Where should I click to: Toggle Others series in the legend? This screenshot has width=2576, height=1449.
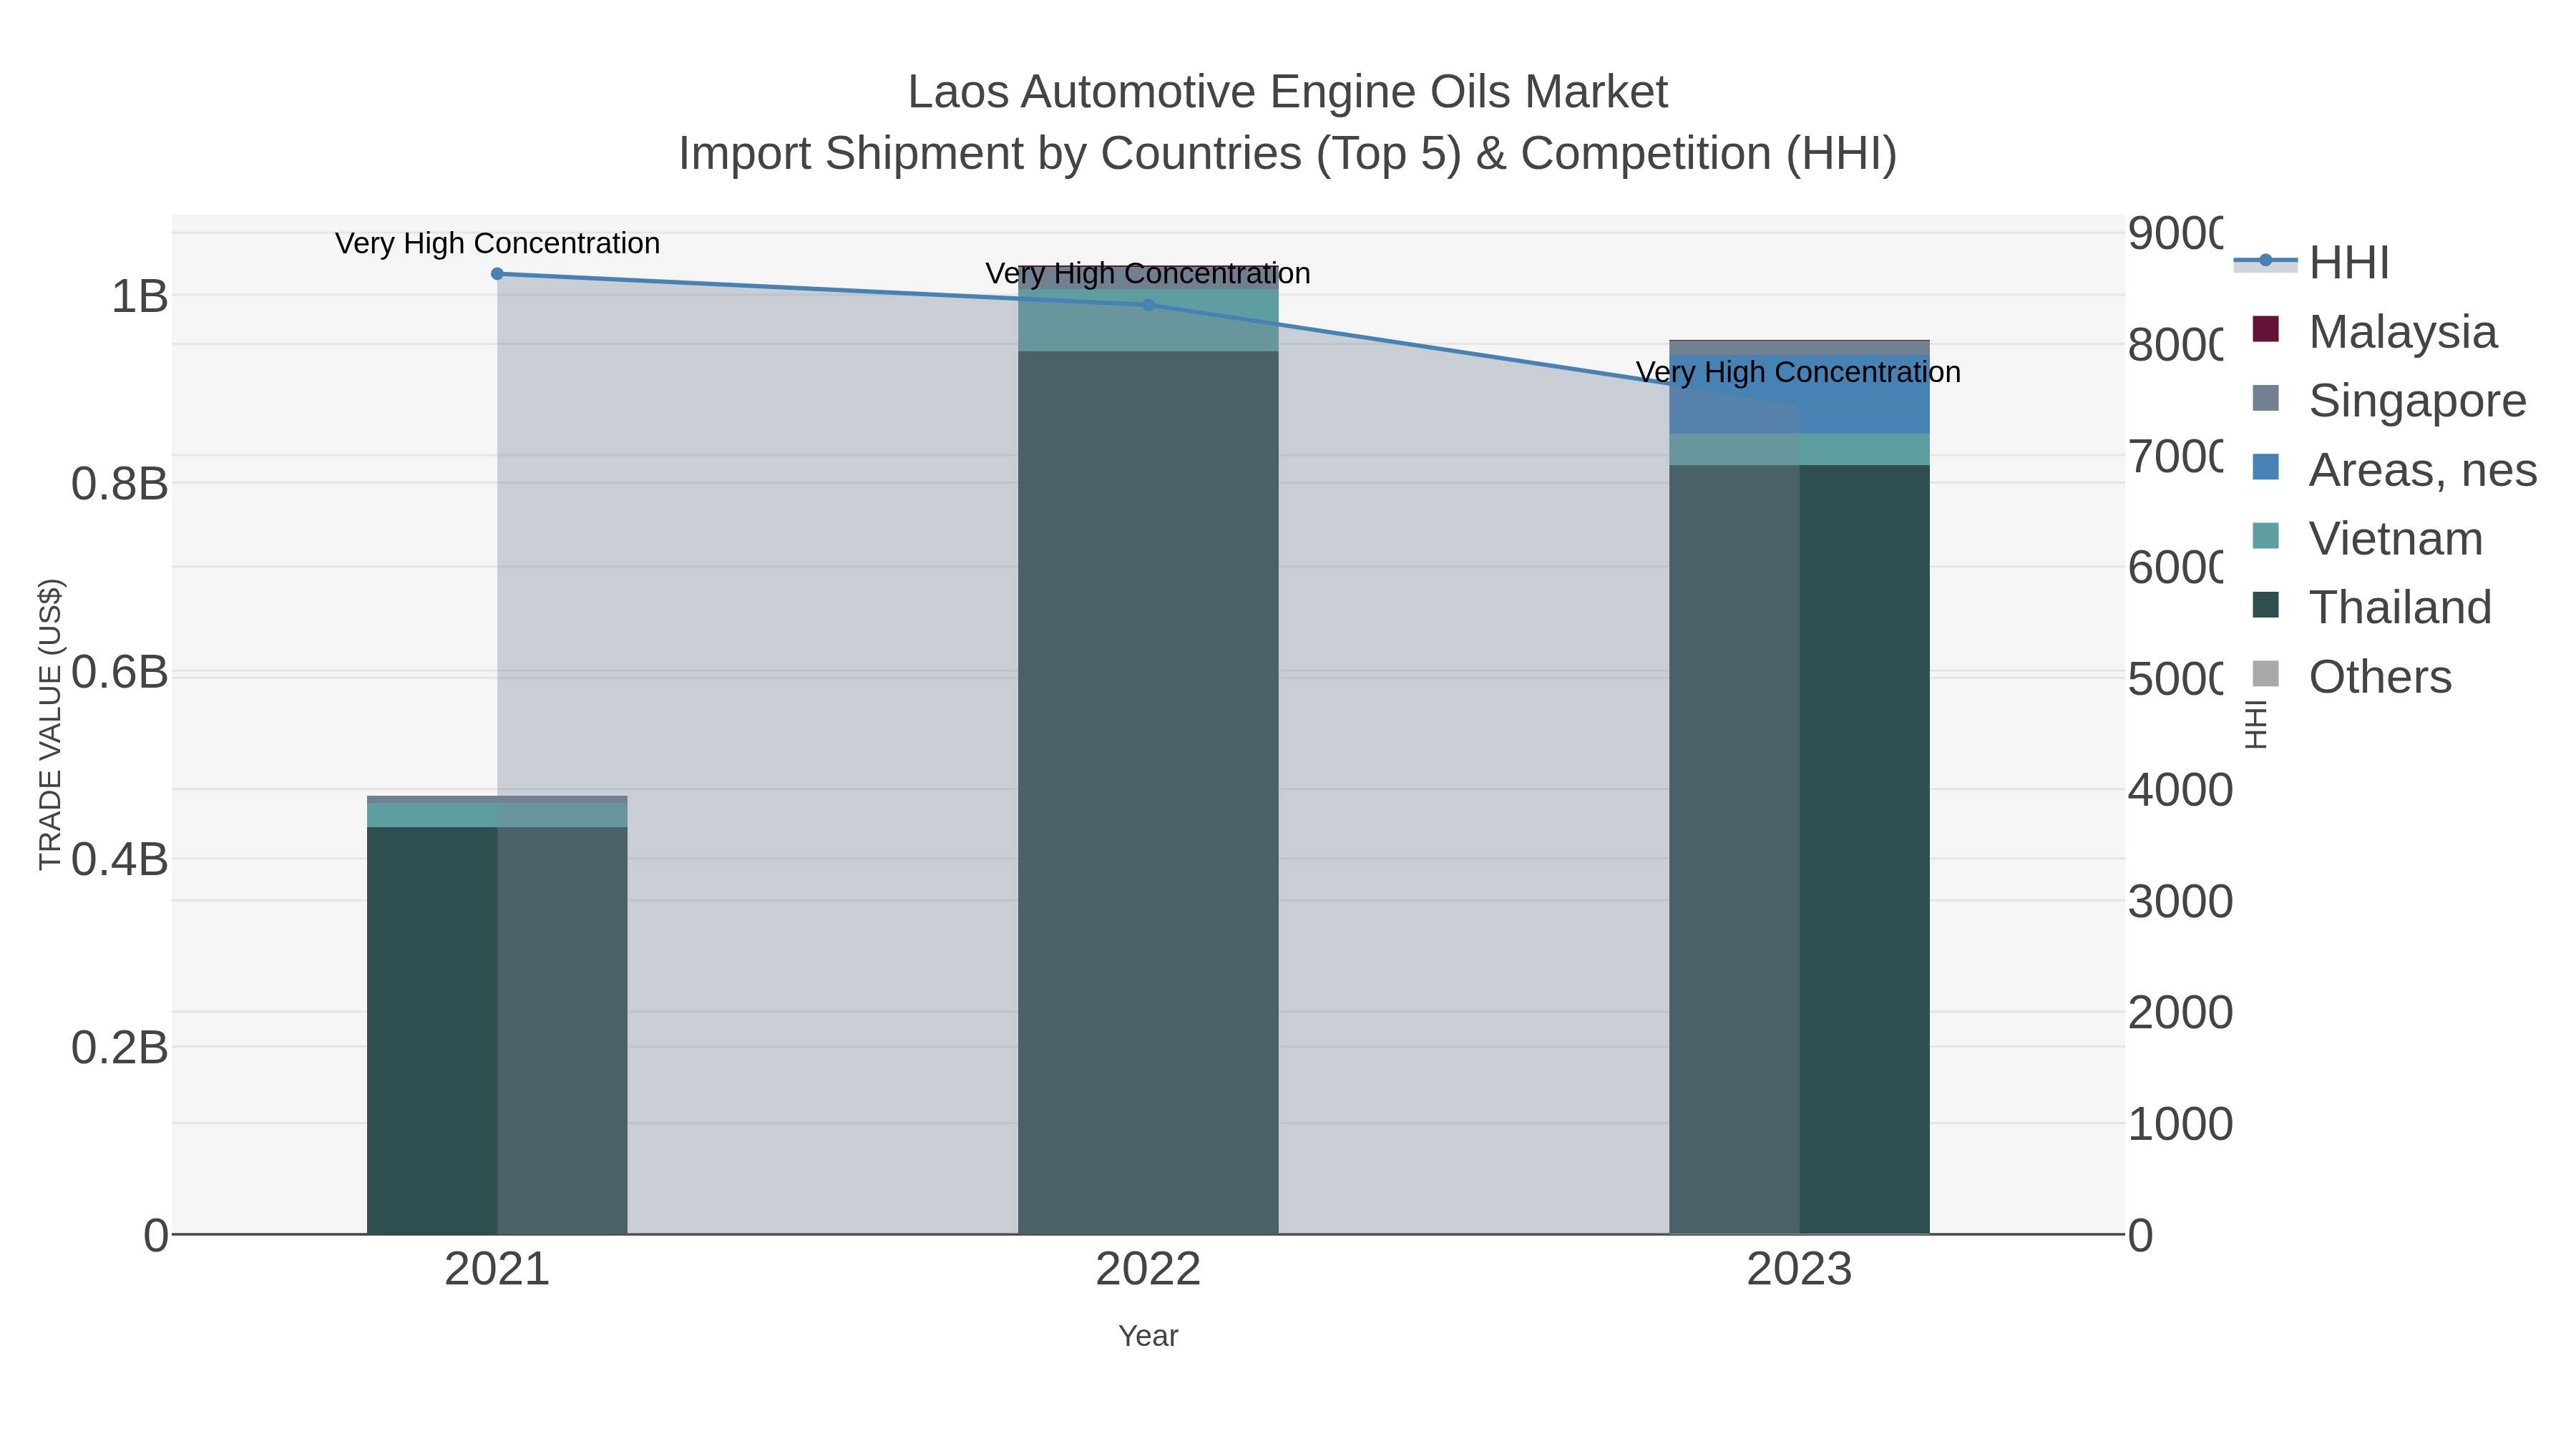[2351, 676]
